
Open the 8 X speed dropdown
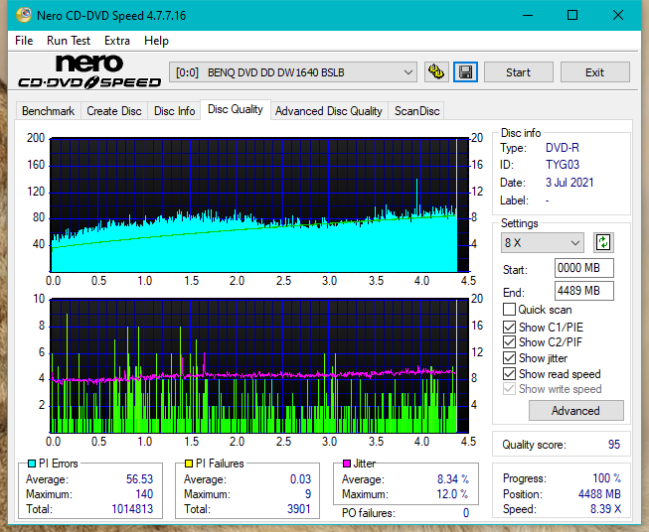pos(543,242)
